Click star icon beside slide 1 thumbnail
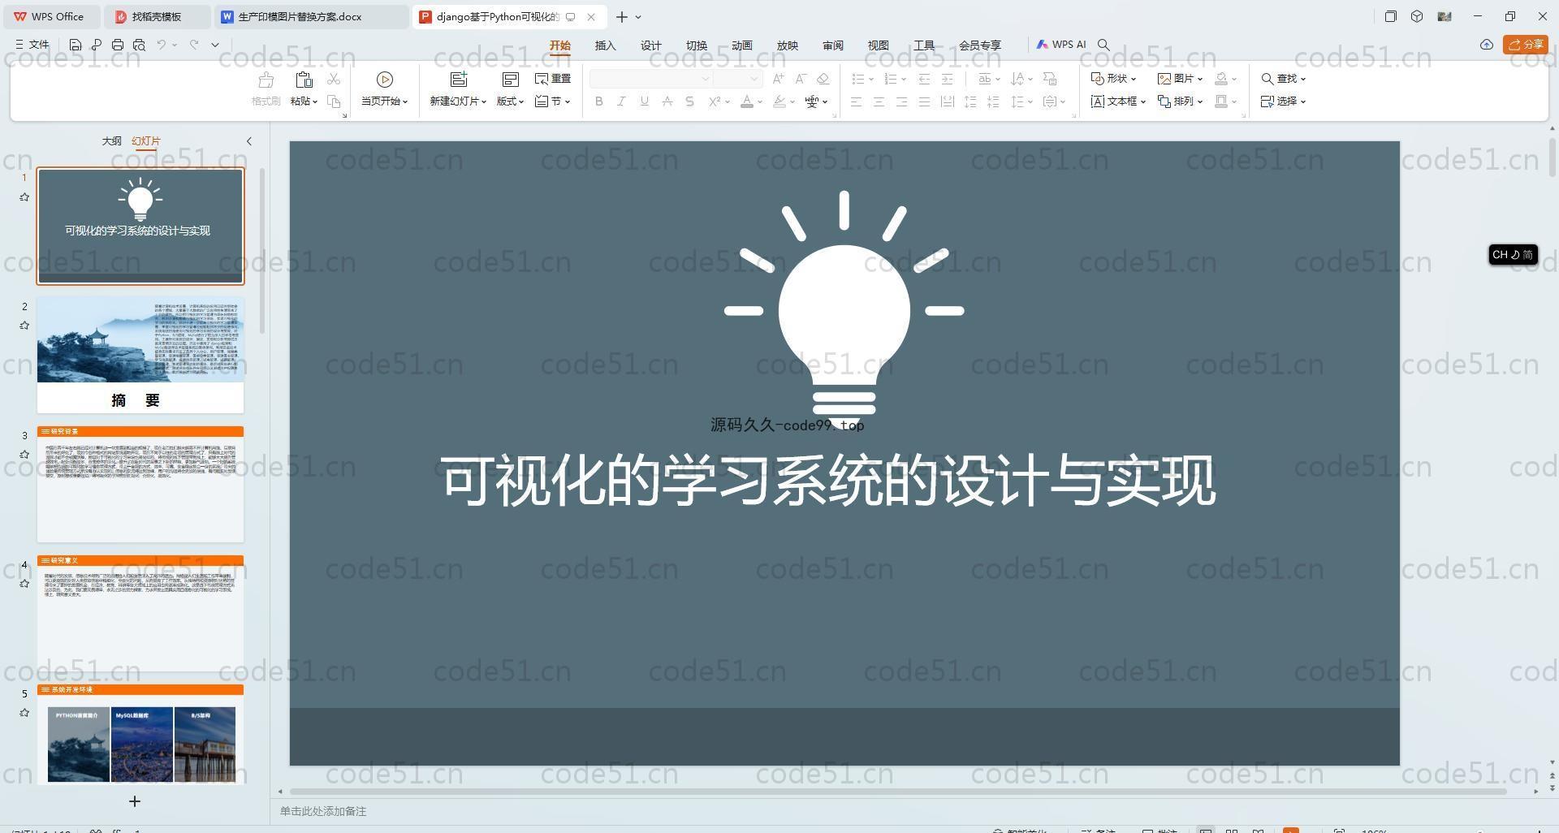The image size is (1559, 833). pos(24,197)
